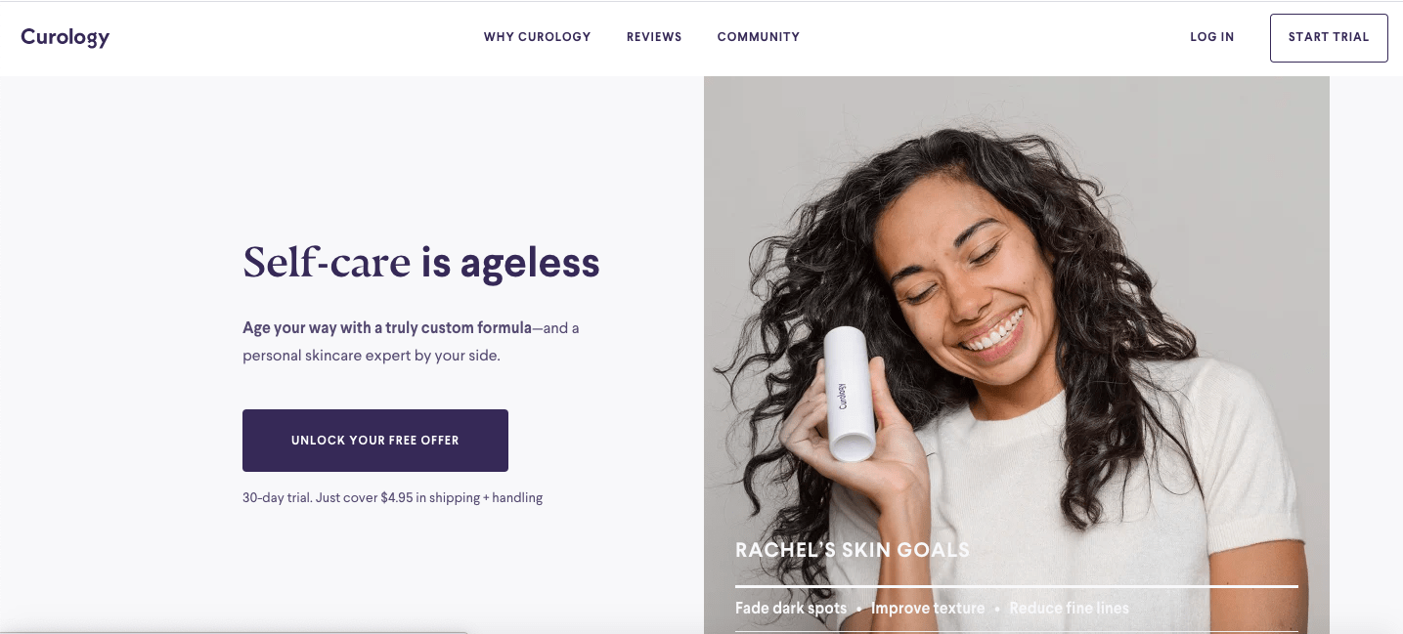The height and width of the screenshot is (634, 1403).
Task: Go to the REVIEWS page
Action: (654, 37)
